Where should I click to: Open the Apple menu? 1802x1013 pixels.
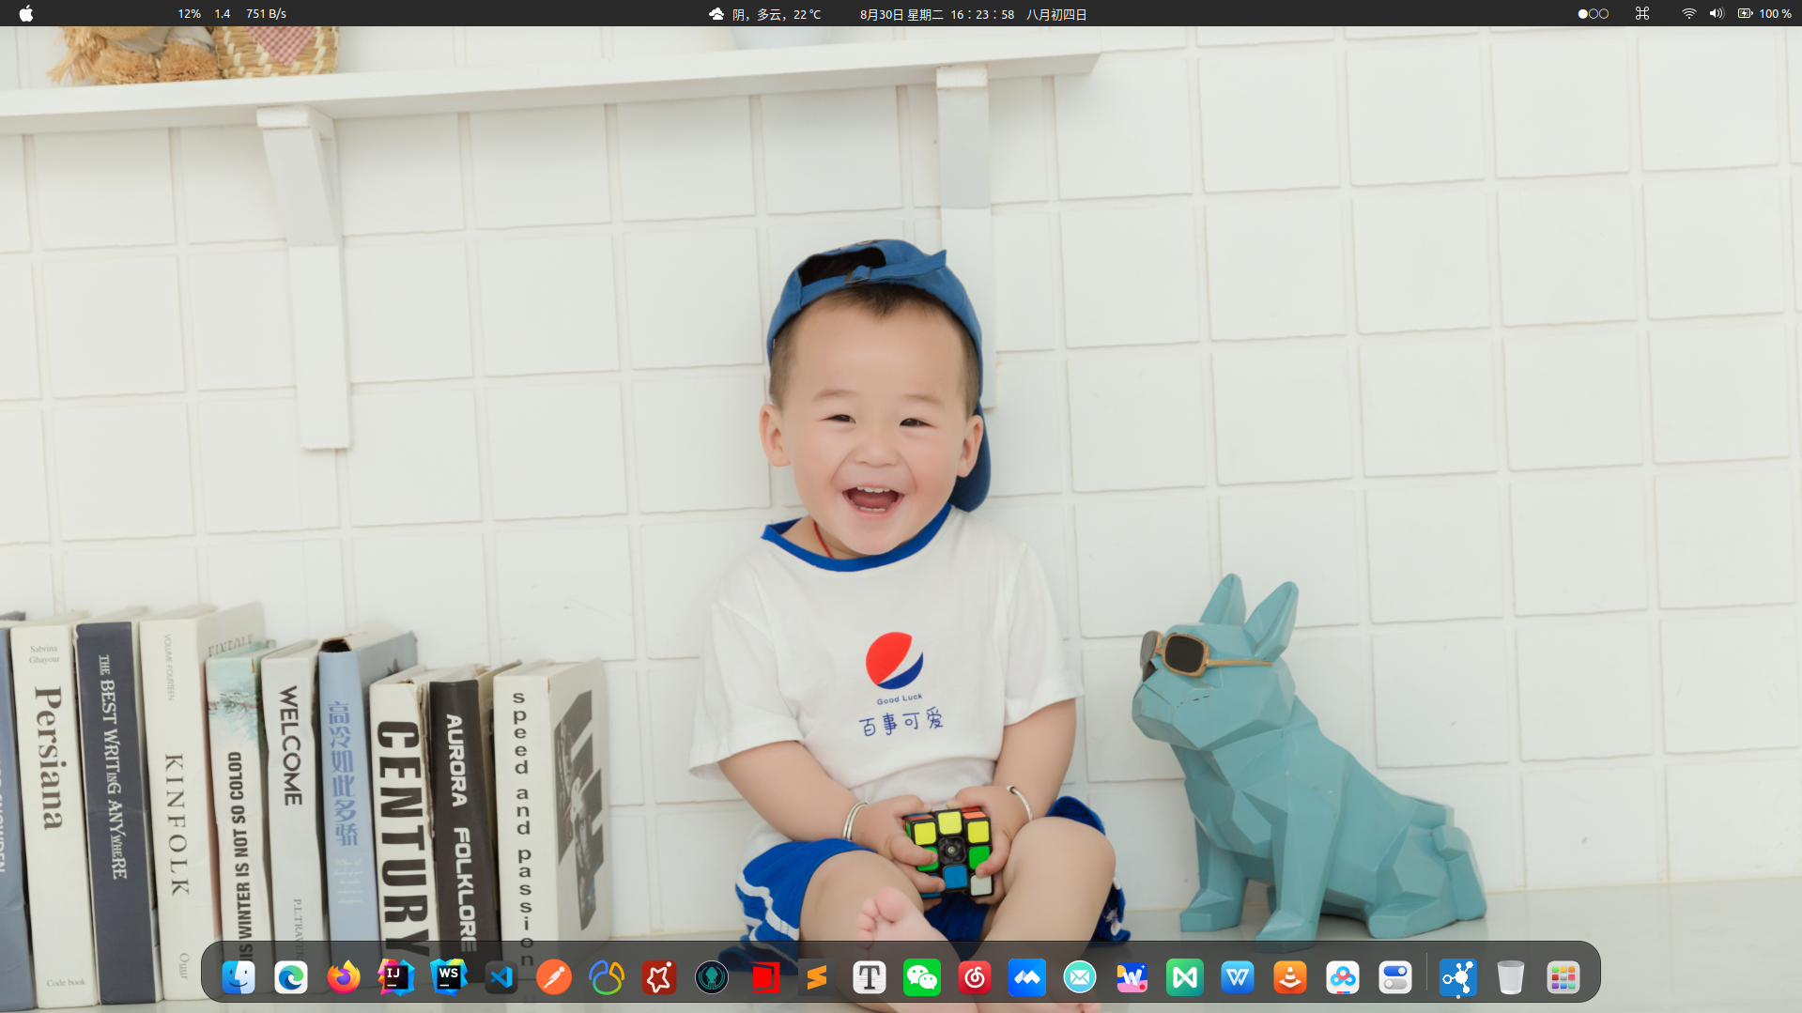click(26, 13)
